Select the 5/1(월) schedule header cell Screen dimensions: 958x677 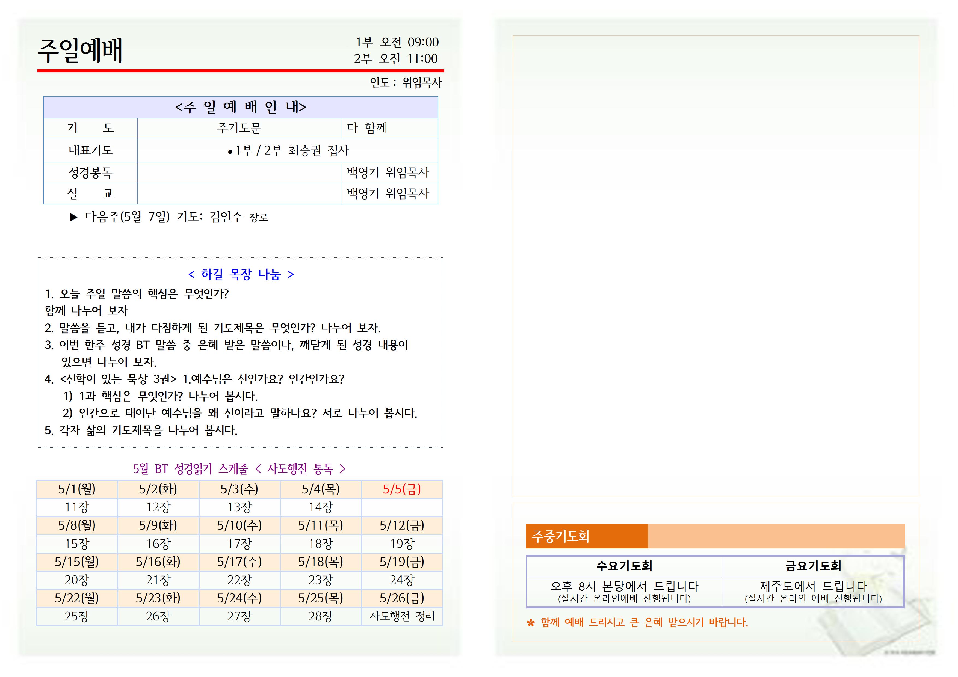77,489
